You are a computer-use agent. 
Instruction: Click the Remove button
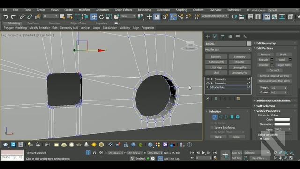(x=265, y=54)
